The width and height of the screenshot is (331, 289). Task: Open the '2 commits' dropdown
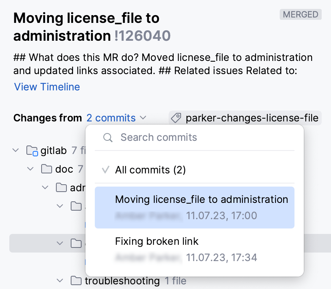coord(116,118)
